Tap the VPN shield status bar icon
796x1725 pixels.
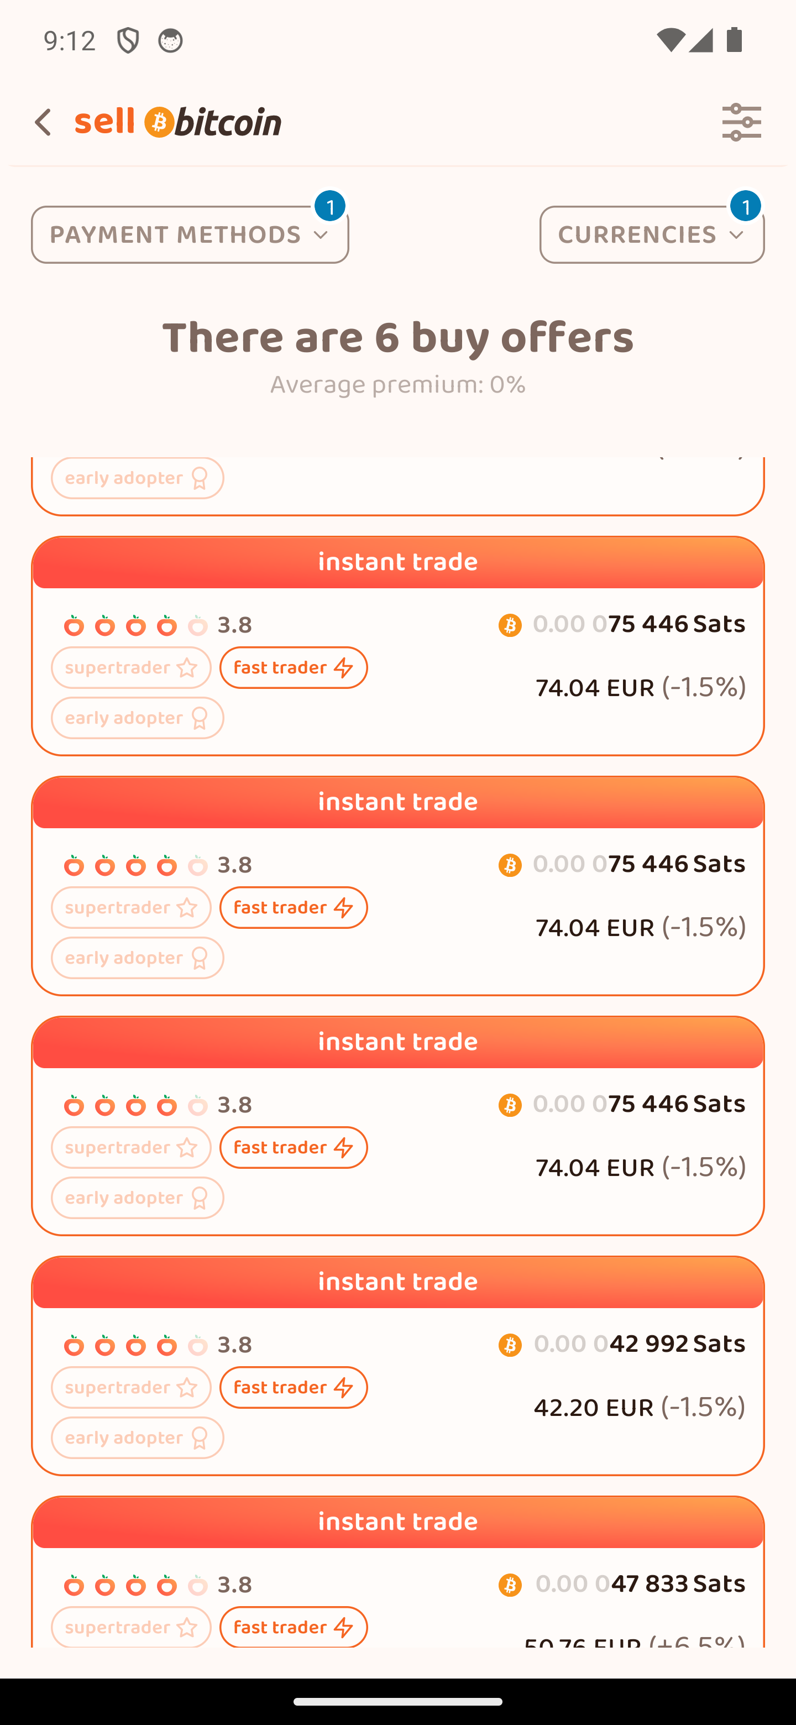[x=127, y=41]
